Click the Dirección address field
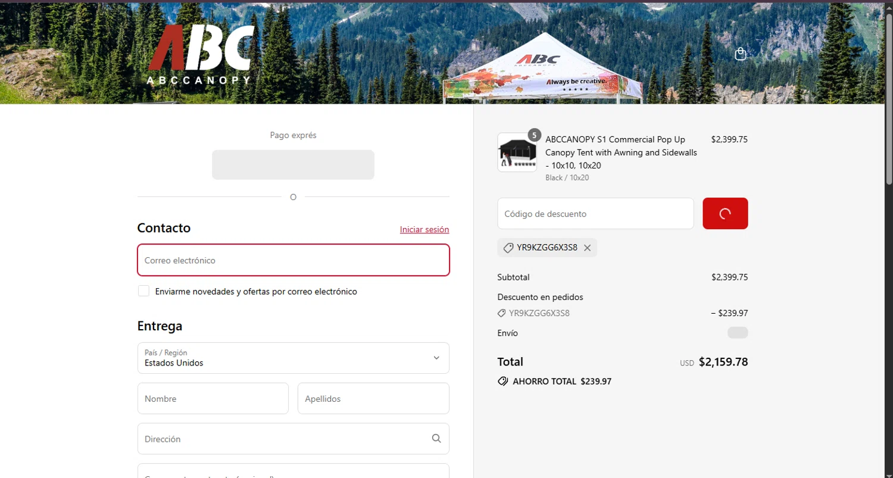Viewport: 893px width, 478px height. (x=293, y=439)
